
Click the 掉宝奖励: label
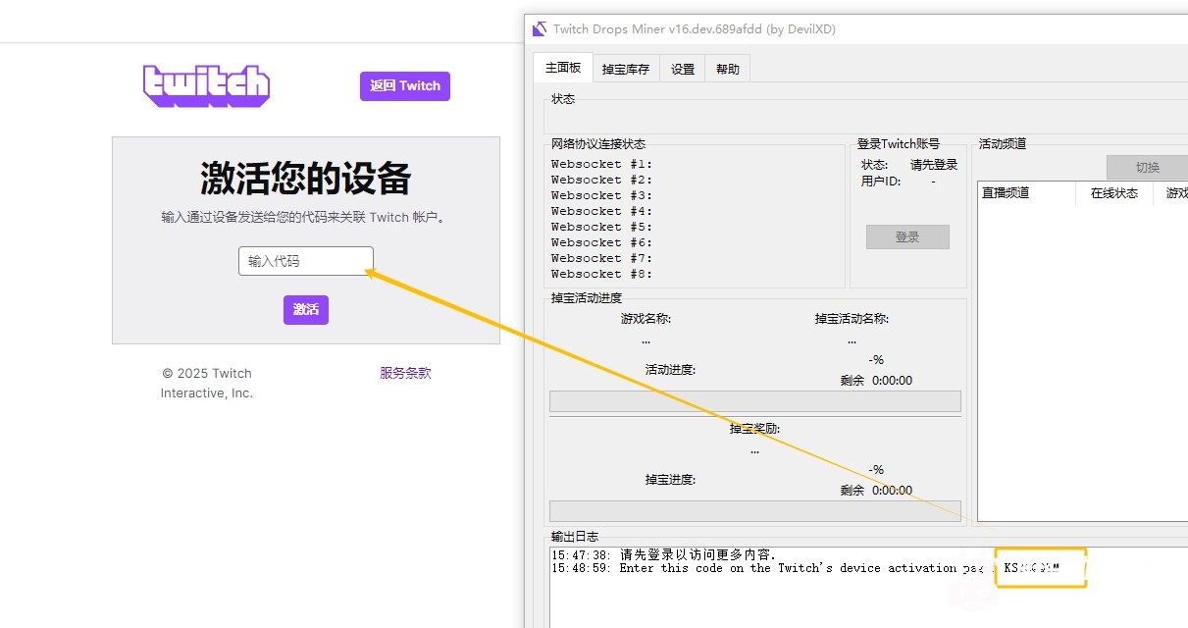754,429
